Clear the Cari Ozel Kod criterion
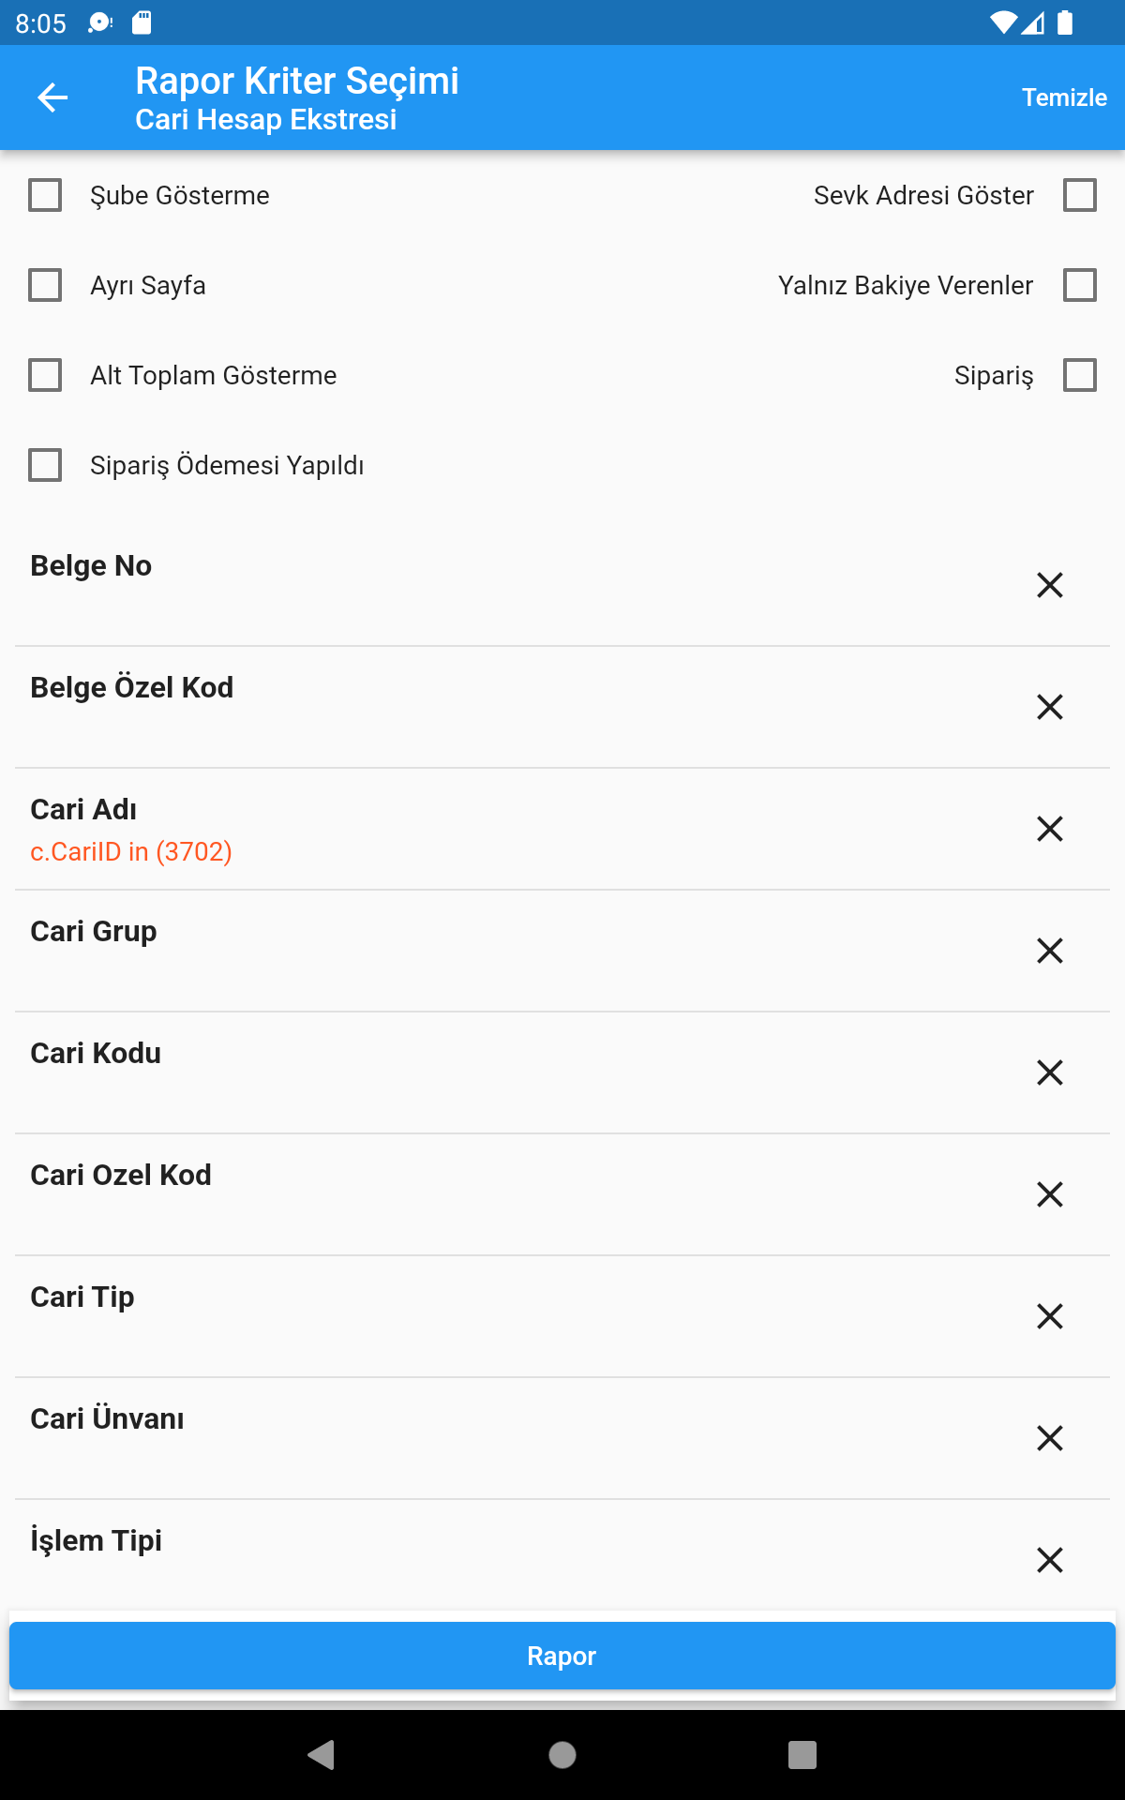 point(1050,1194)
